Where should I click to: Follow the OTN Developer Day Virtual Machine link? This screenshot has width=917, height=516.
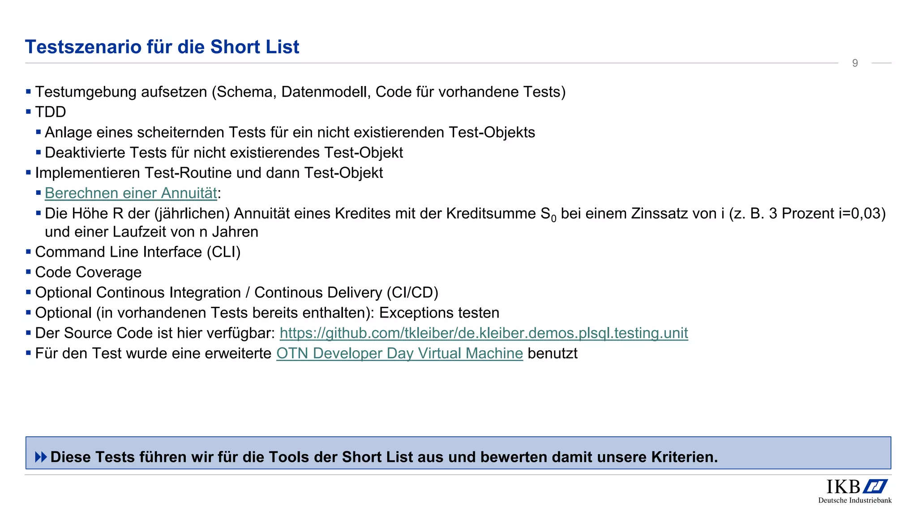pos(399,353)
